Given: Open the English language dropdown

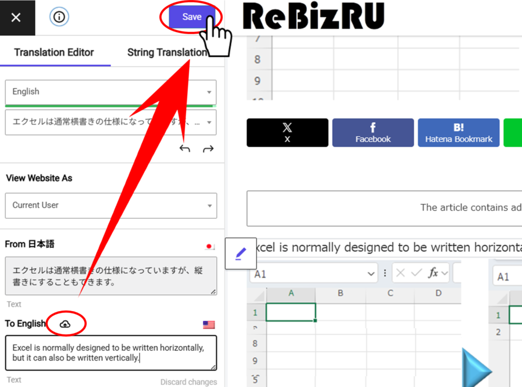Looking at the screenshot, I should point(111,92).
